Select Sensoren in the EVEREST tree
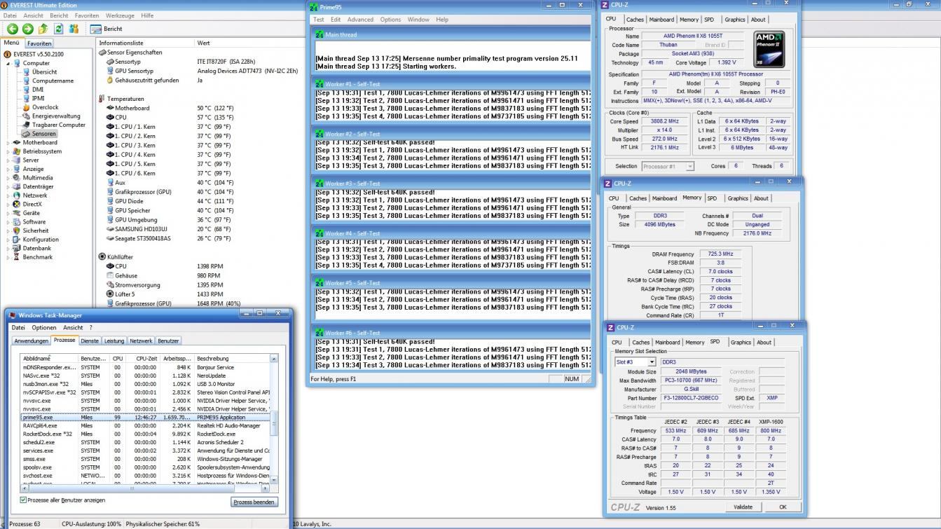The width and height of the screenshot is (941, 529). 43,133
